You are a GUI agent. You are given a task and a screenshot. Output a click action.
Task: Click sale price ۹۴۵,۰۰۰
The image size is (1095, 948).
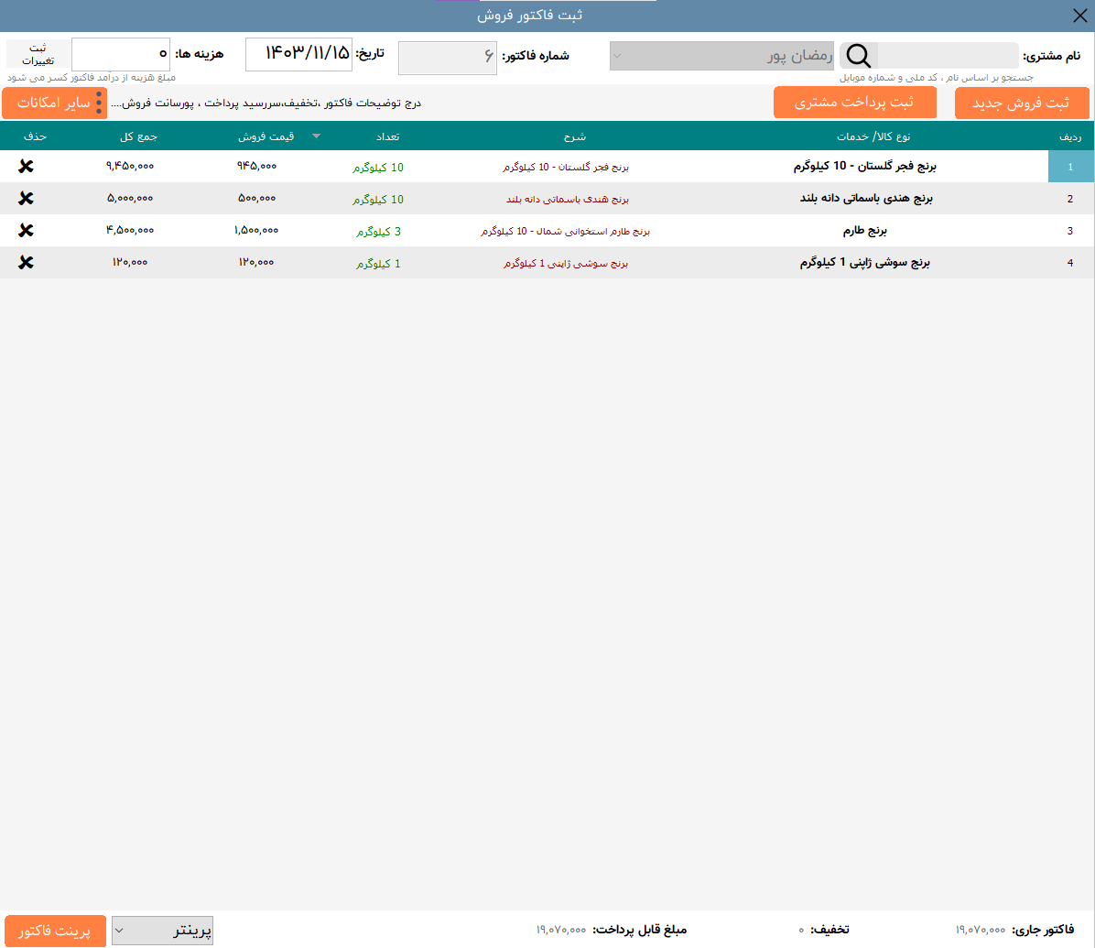pos(257,167)
